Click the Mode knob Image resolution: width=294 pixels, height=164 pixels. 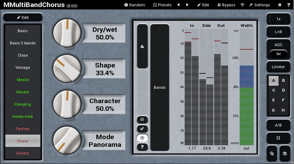[x=67, y=140]
